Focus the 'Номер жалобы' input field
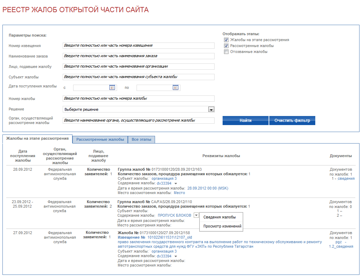Viewport: 363px width, 278px height. coord(138,99)
